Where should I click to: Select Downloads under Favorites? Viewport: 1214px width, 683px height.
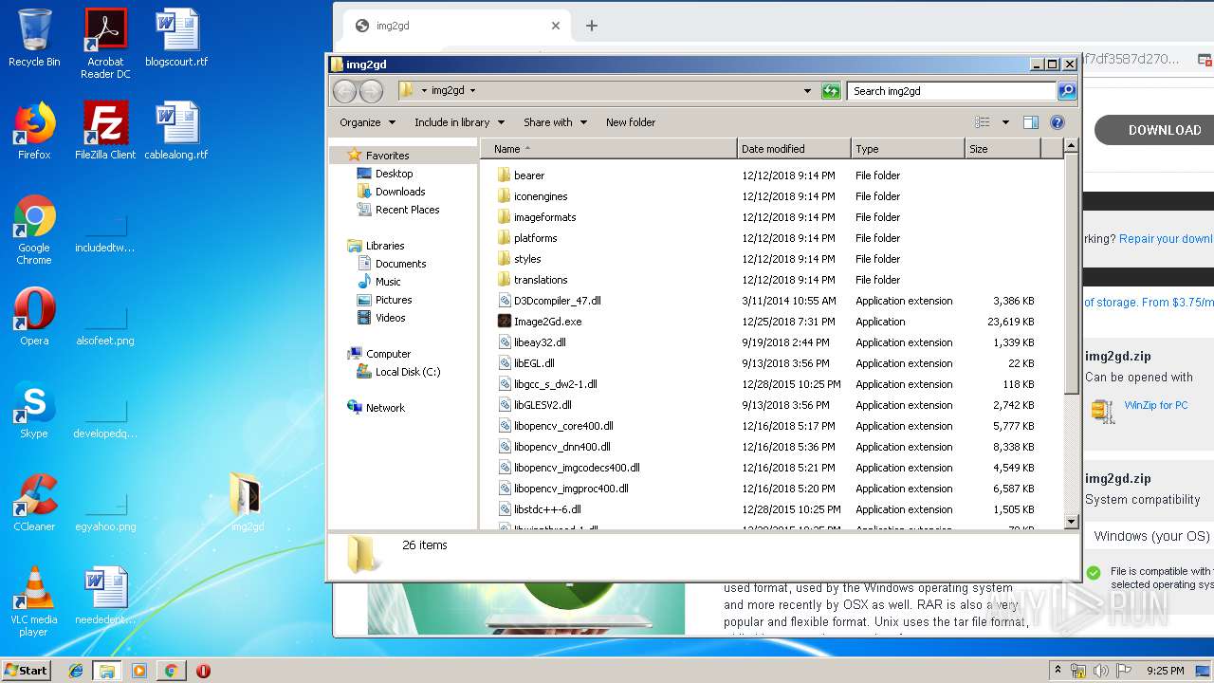(x=400, y=192)
